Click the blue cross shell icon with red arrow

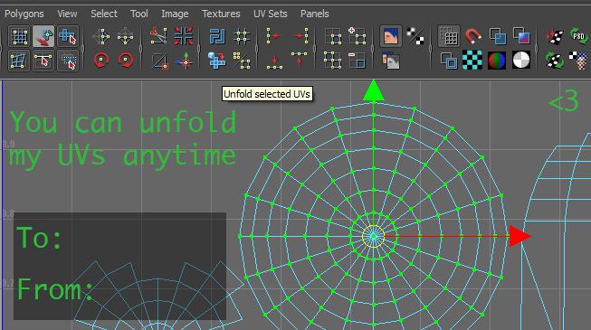point(216,61)
